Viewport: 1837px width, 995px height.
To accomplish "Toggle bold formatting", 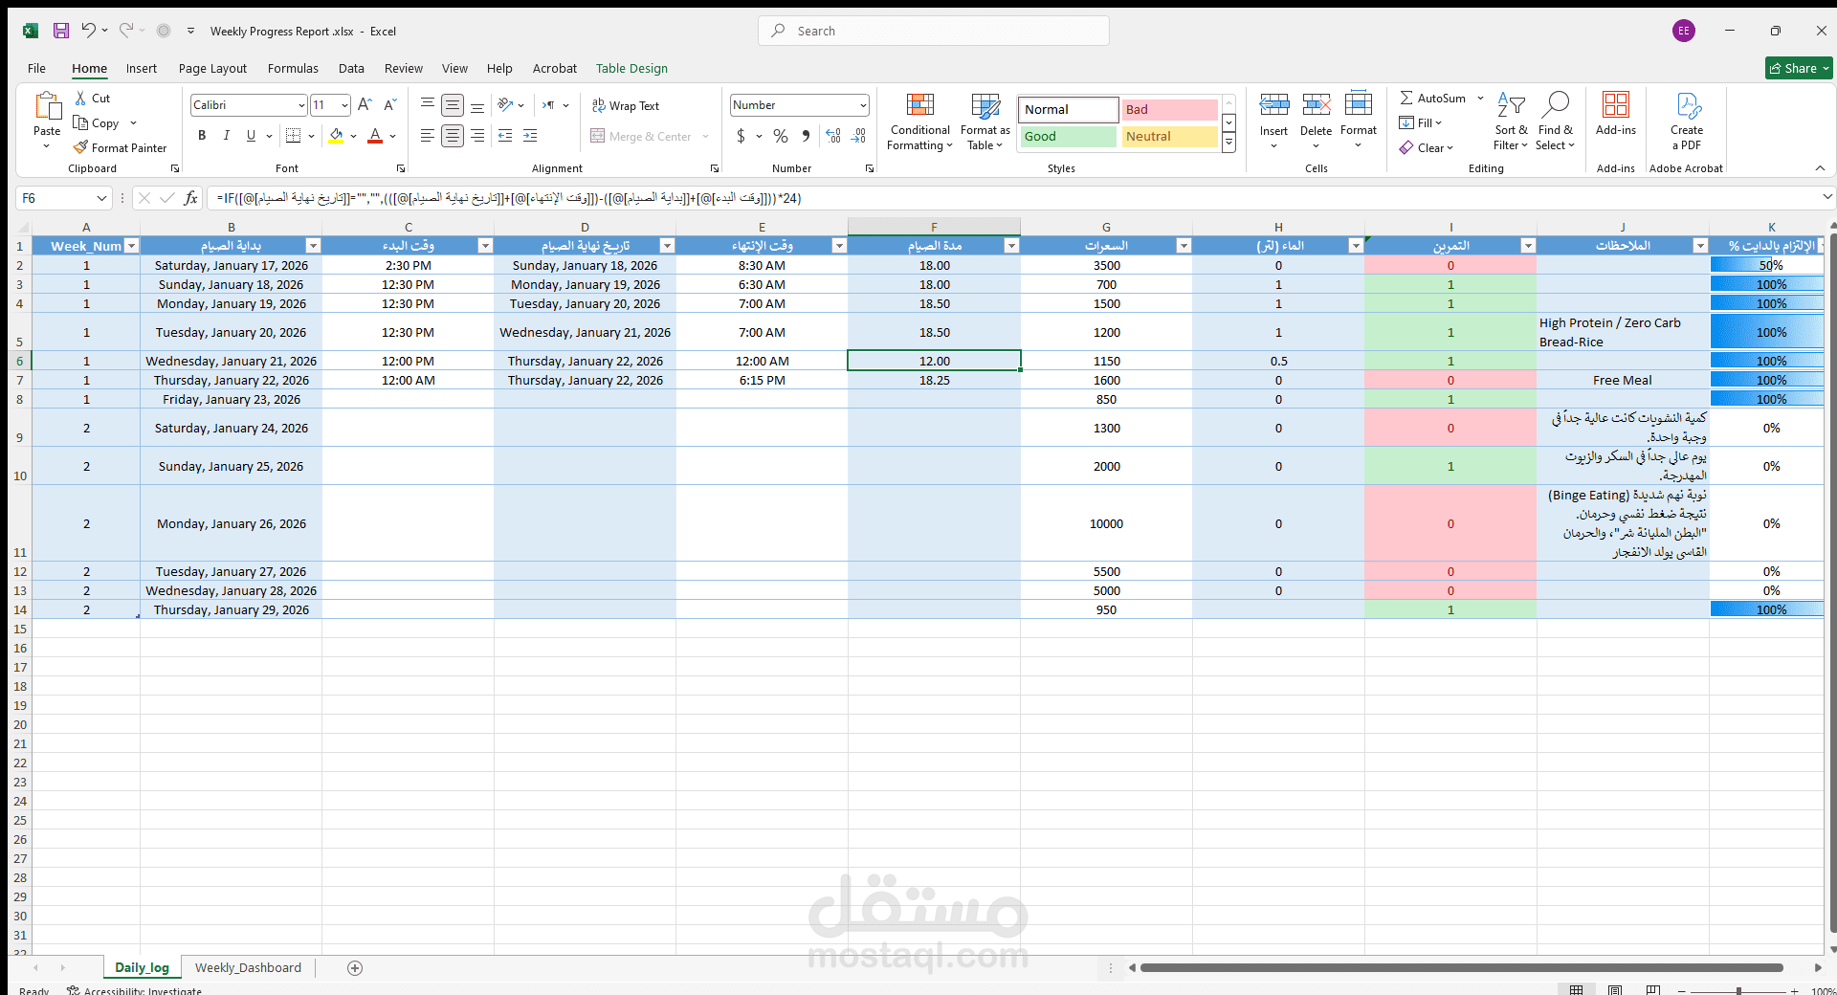I will tap(202, 135).
